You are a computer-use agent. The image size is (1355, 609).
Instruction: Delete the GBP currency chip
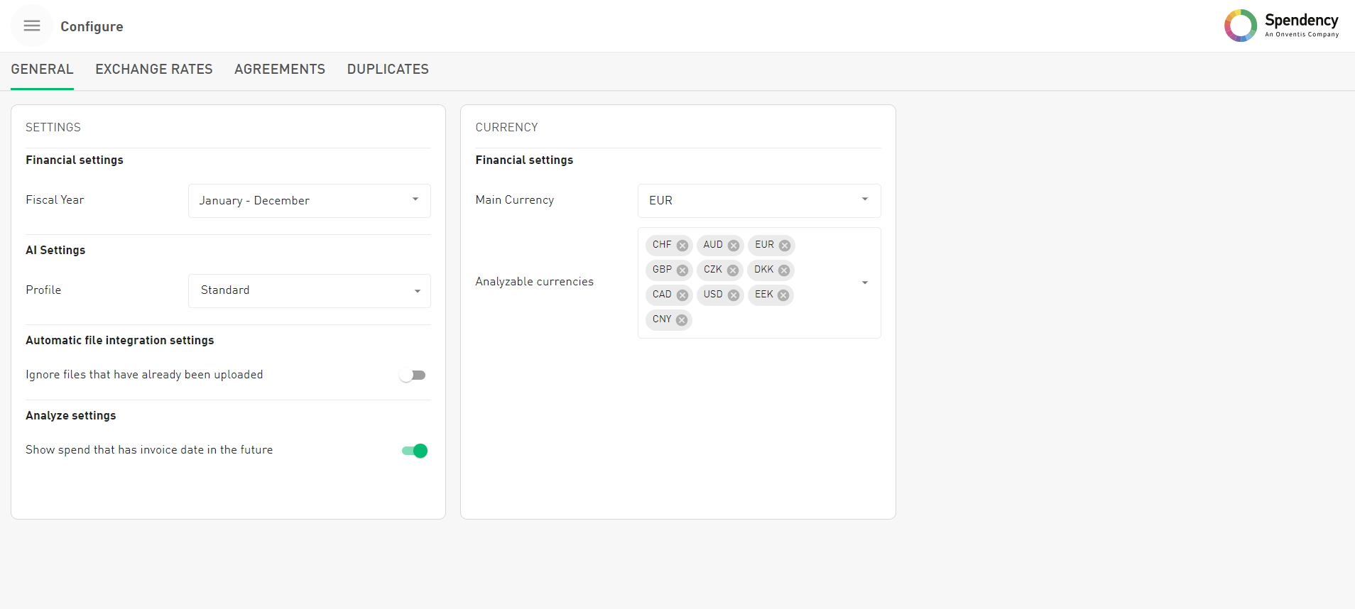[682, 270]
